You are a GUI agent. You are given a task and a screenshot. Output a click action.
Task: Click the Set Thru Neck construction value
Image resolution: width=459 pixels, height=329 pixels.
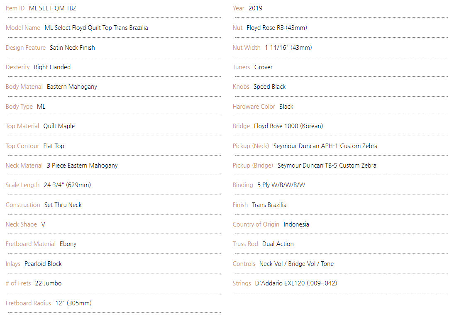pyautogui.click(x=63, y=205)
